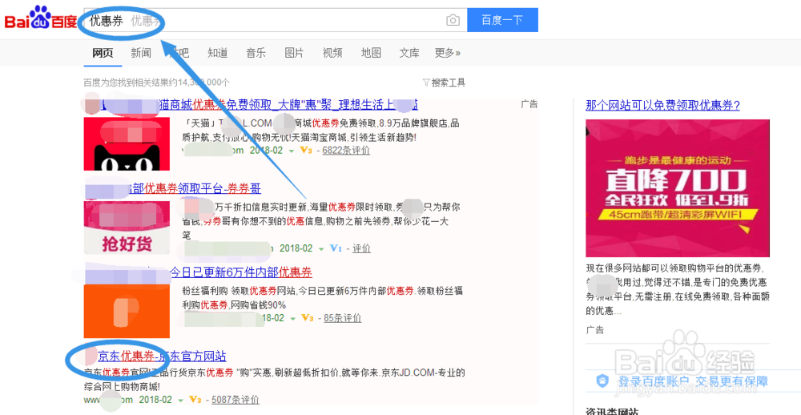Open 搜索工具 filter options
801x415 pixels.
[444, 83]
